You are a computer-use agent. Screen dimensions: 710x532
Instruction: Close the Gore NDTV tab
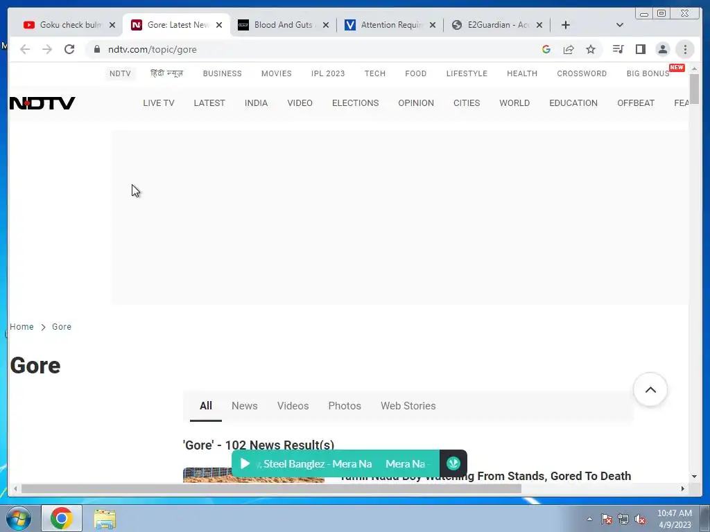tap(219, 25)
